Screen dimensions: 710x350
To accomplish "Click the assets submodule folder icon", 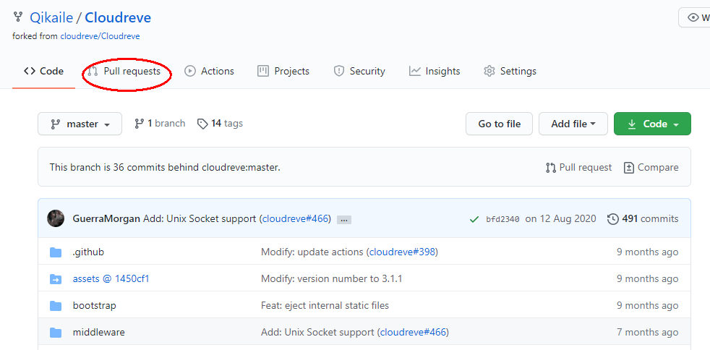I will (56, 279).
